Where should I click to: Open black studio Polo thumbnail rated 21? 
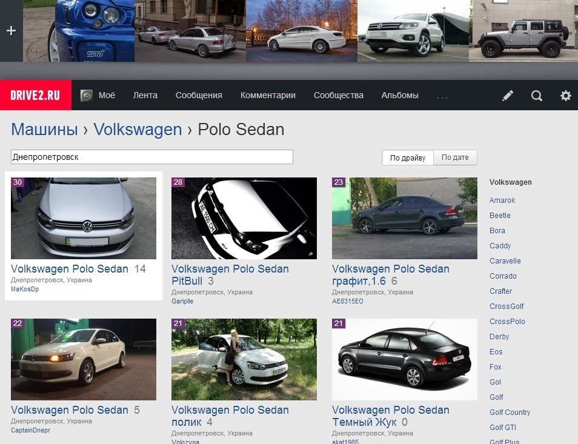pyautogui.click(x=404, y=359)
